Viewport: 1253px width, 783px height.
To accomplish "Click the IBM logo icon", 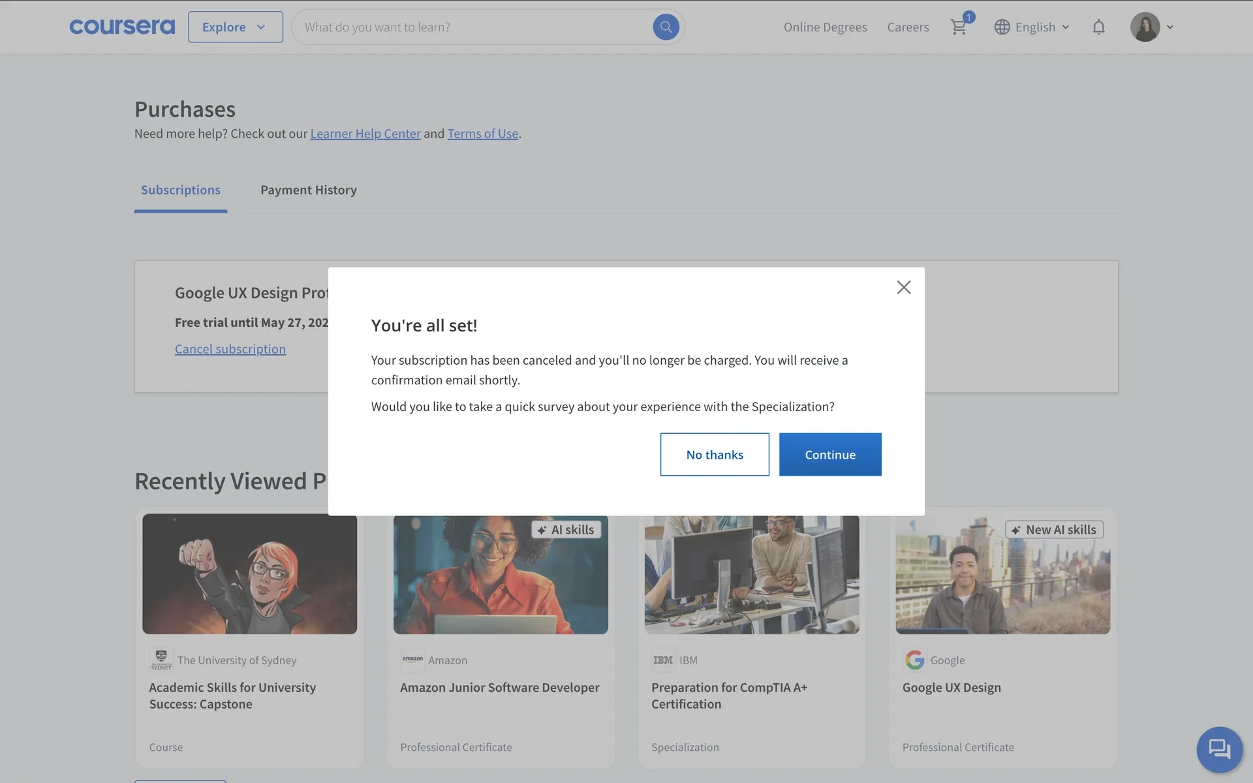I will click(x=663, y=660).
